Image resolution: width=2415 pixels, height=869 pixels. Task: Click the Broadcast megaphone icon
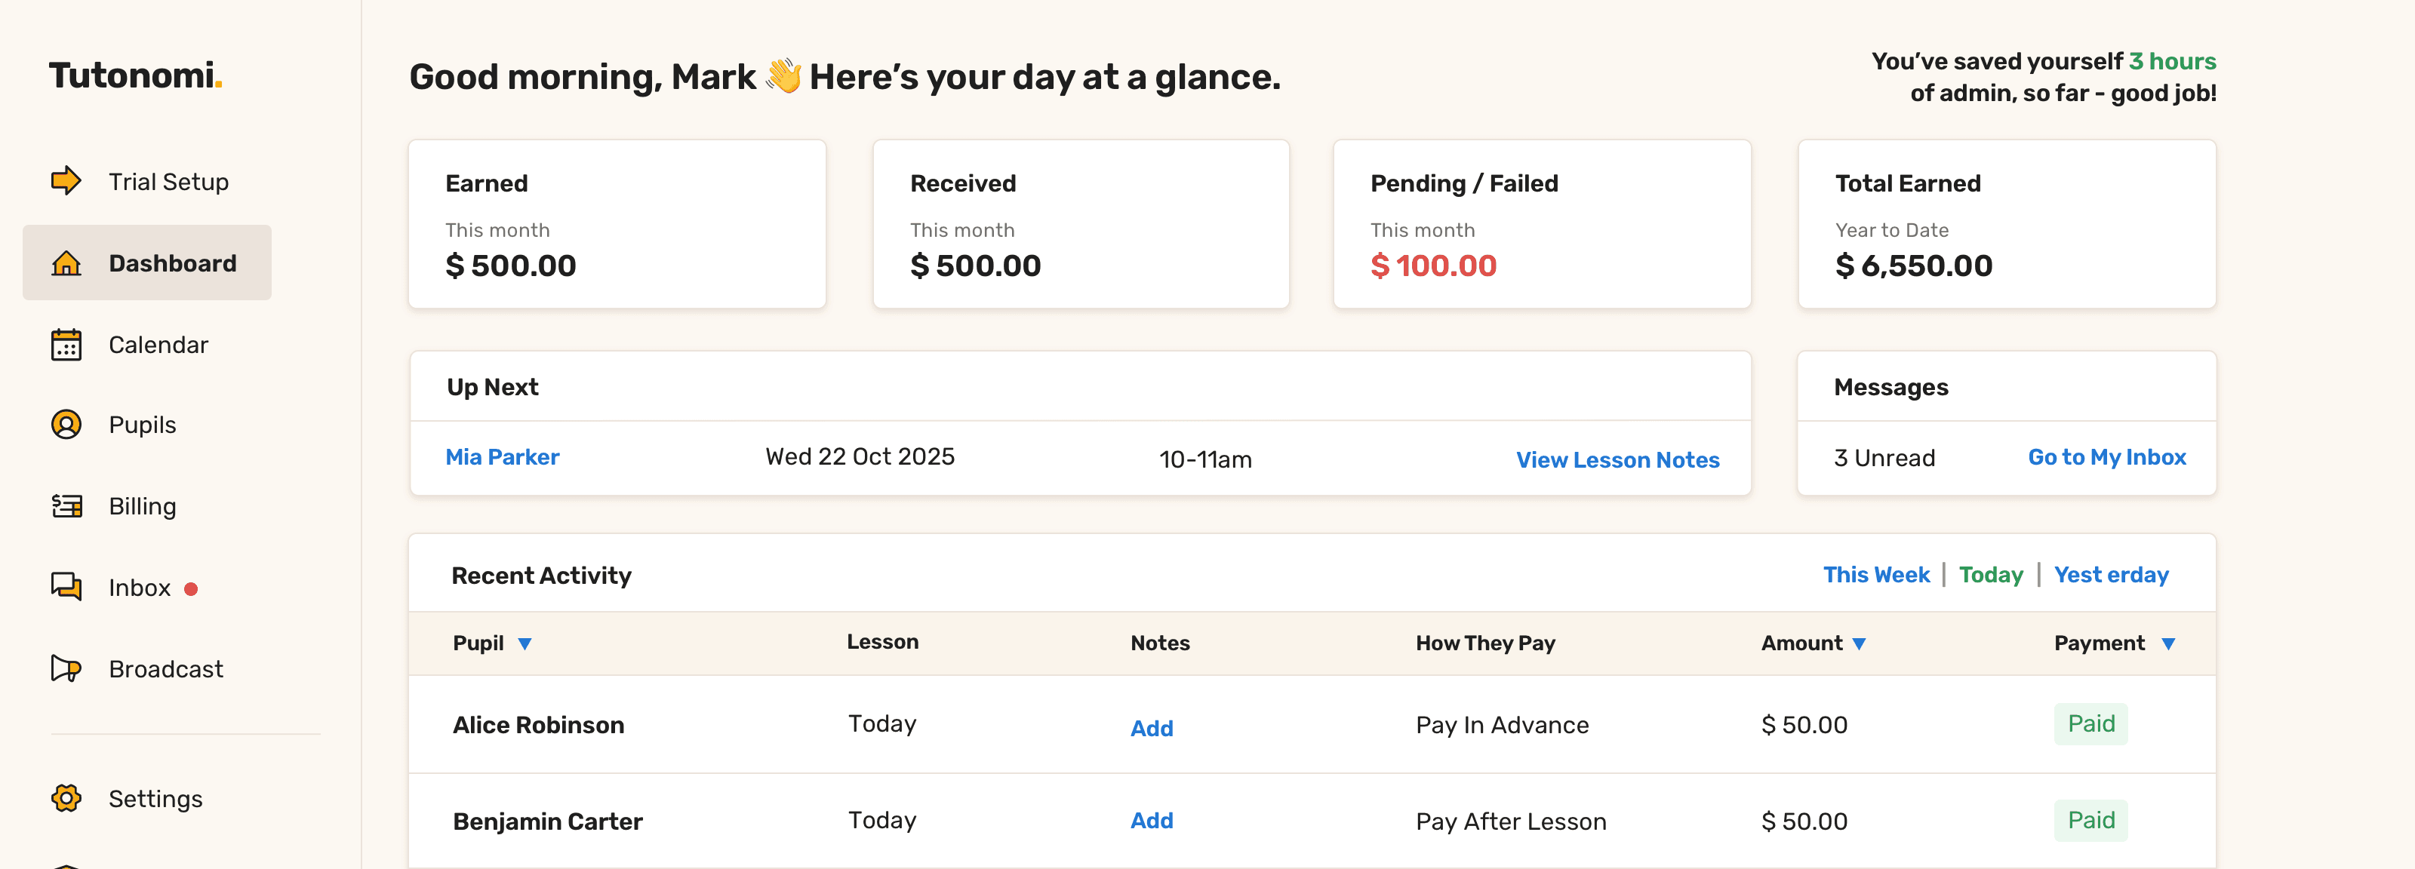click(66, 668)
